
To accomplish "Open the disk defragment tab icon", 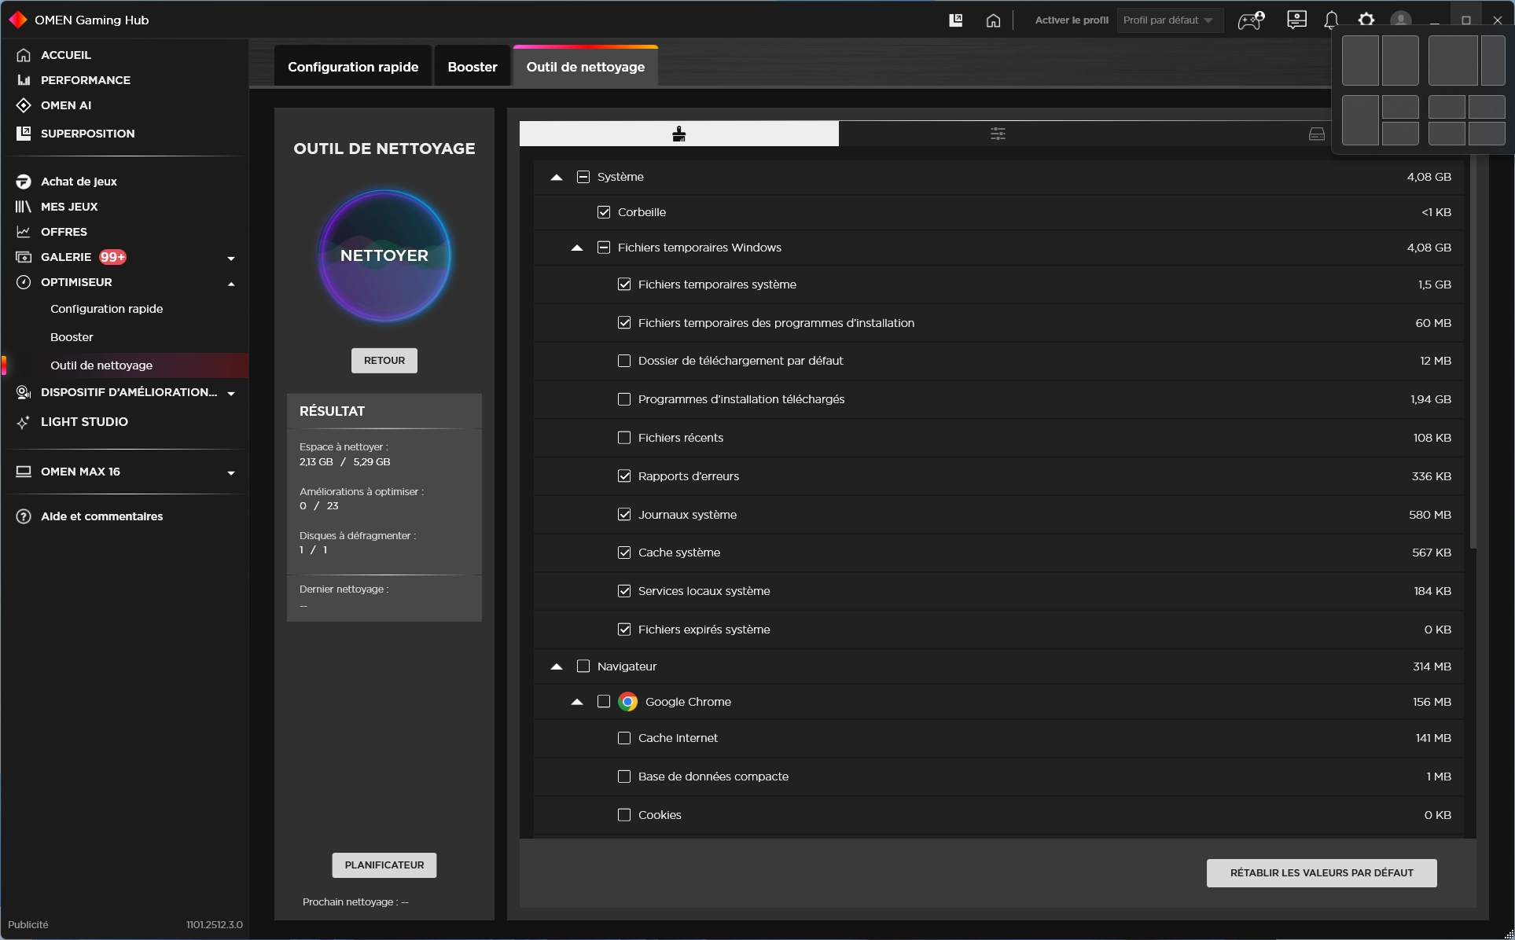I will pyautogui.click(x=1316, y=134).
